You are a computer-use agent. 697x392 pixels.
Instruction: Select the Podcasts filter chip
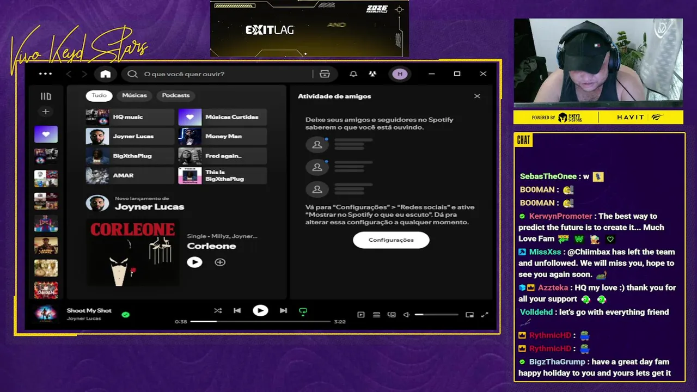point(176,96)
